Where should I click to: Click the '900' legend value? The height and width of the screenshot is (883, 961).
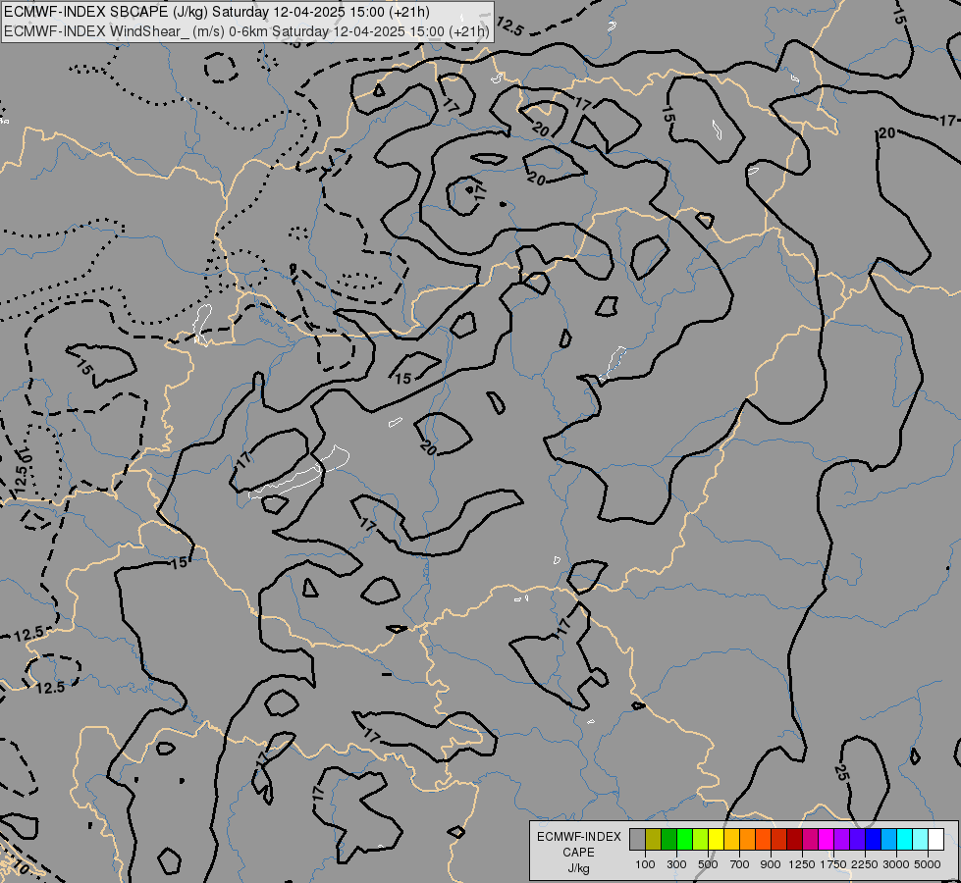pos(771,864)
